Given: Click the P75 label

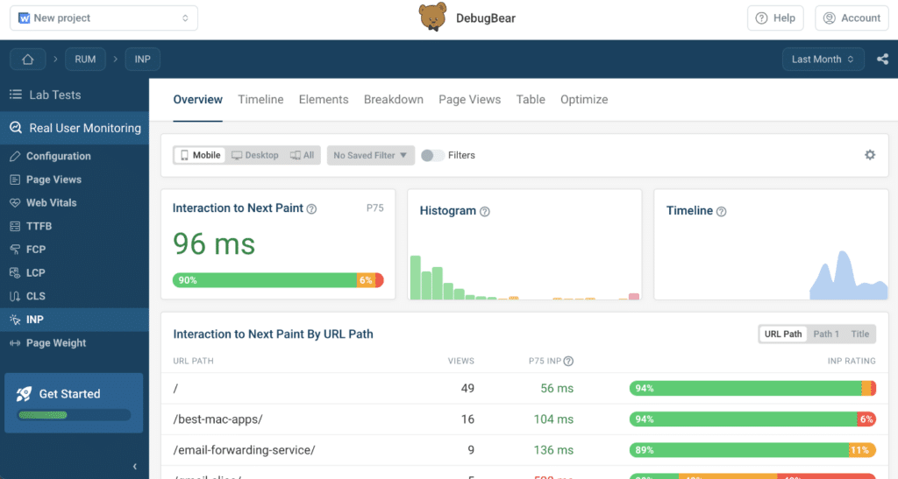Looking at the screenshot, I should tap(375, 208).
